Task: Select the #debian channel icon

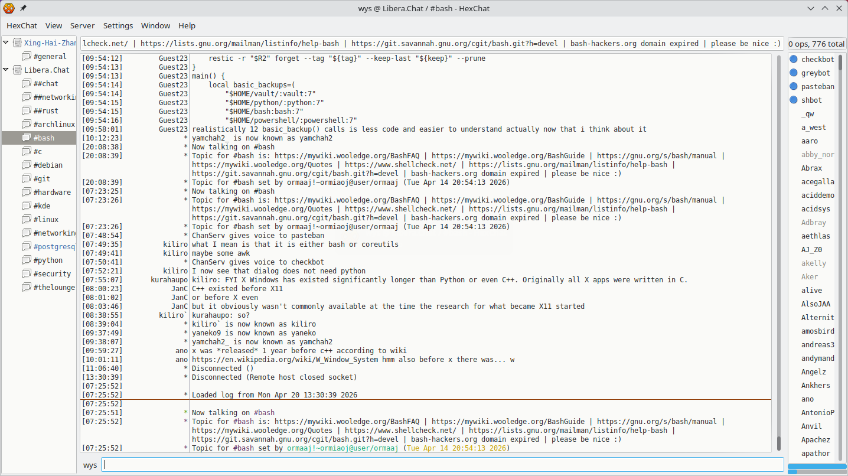Action: click(27, 165)
